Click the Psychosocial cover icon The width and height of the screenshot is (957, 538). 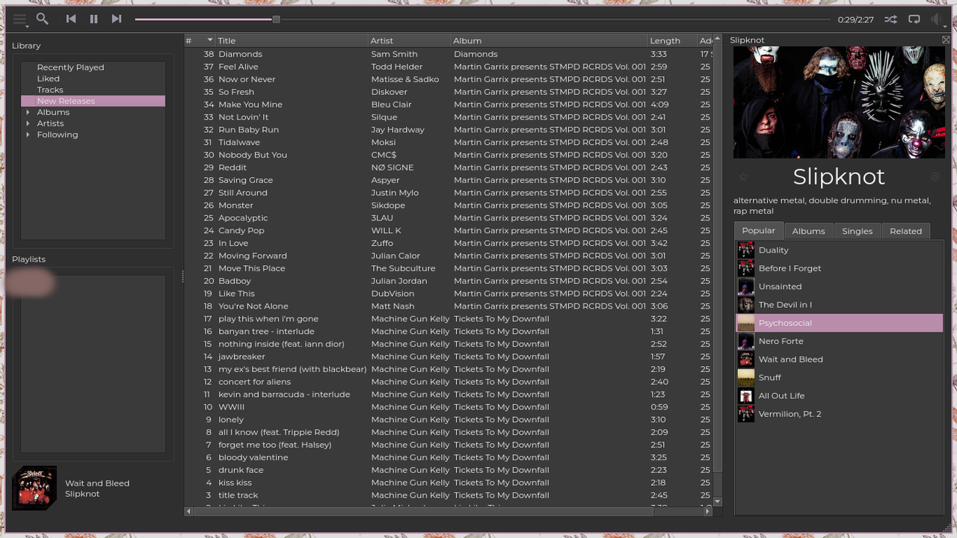click(x=746, y=323)
